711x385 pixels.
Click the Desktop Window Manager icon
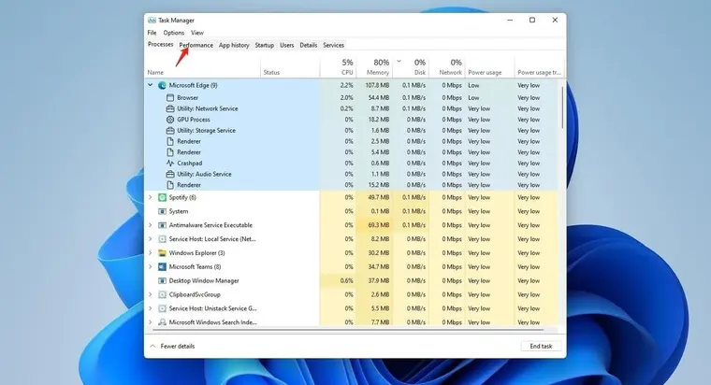[x=162, y=281]
